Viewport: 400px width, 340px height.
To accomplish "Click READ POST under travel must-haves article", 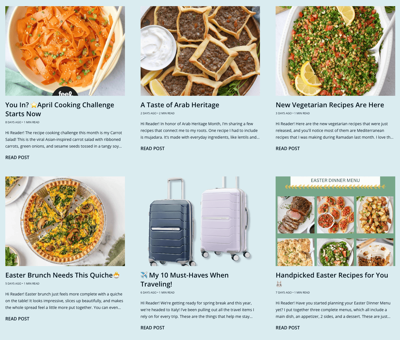I will pyautogui.click(x=153, y=328).
